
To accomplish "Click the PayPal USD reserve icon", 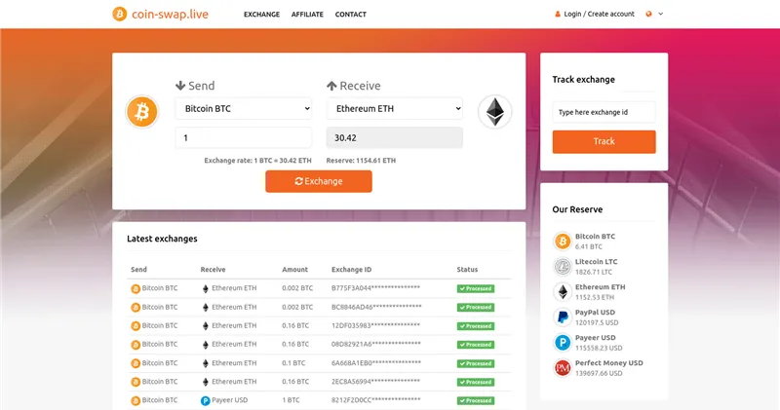I will pyautogui.click(x=563, y=317).
